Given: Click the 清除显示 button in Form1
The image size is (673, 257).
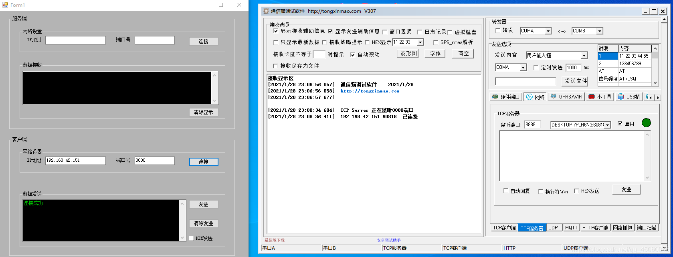Looking at the screenshot, I should [204, 112].
